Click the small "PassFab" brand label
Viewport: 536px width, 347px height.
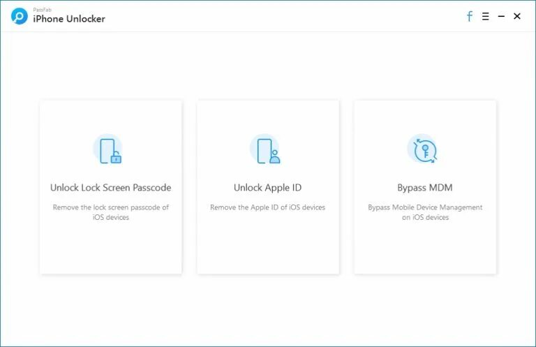pos(42,10)
